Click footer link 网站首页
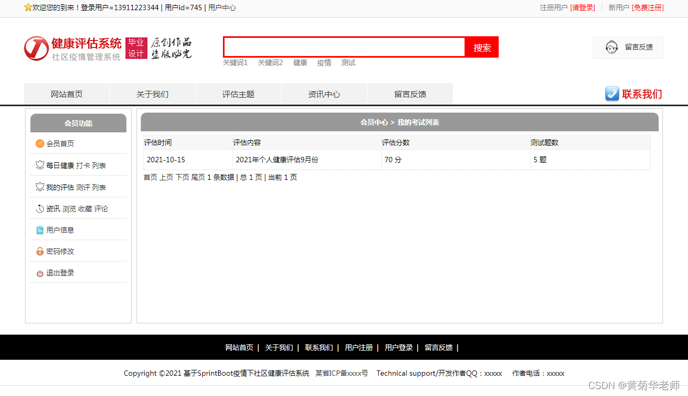Screen dimensions: 688x396 click(x=239, y=347)
